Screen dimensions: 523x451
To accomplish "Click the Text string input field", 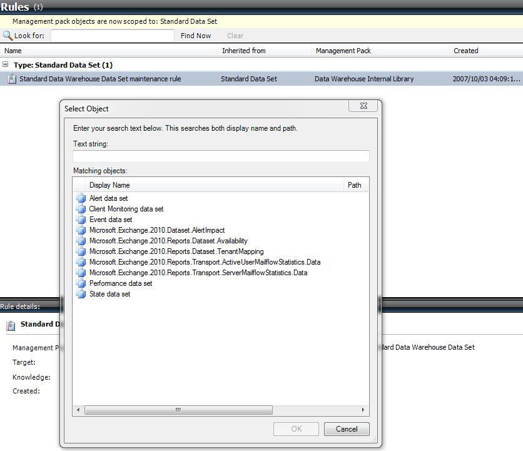I will click(221, 156).
